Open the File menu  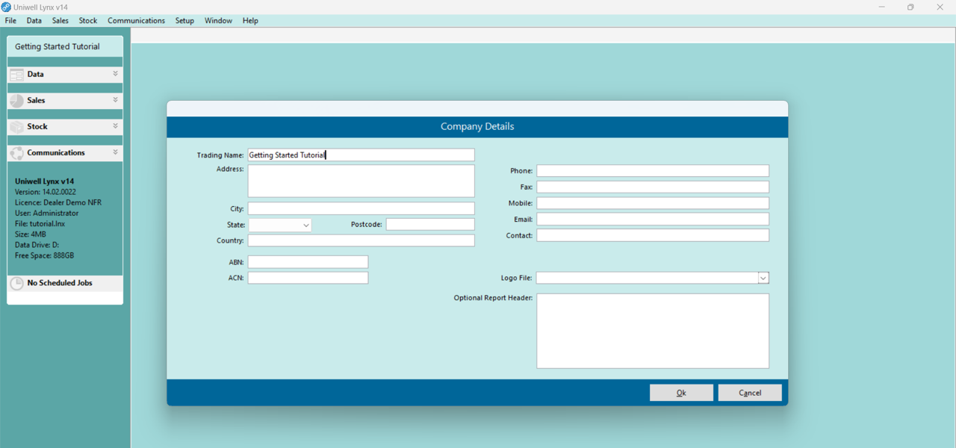(x=10, y=21)
